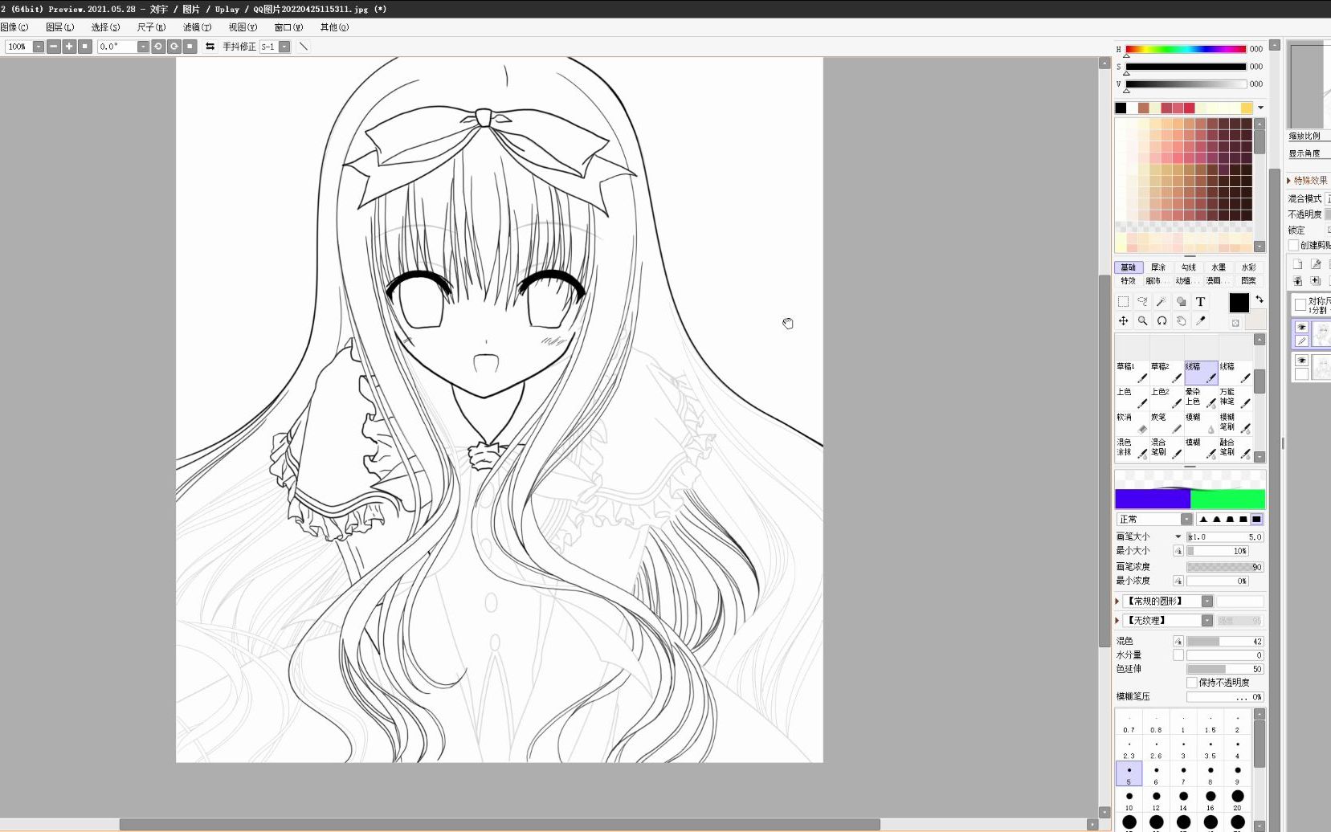Select the magic wand tool
1331x832 pixels.
click(x=1162, y=302)
